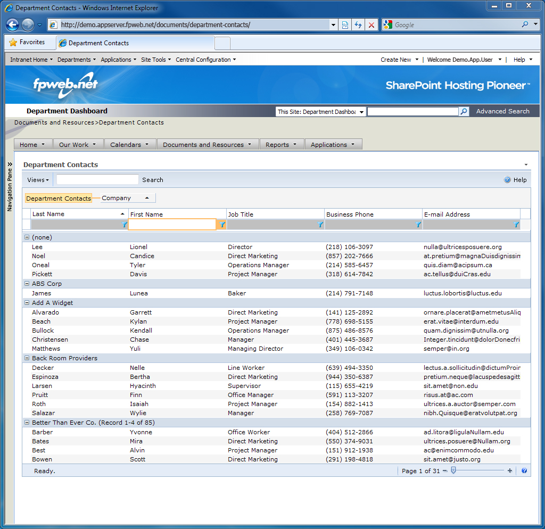The height and width of the screenshot is (529, 545).
Task: Collapse the Back Room Providers group
Action: [27, 358]
